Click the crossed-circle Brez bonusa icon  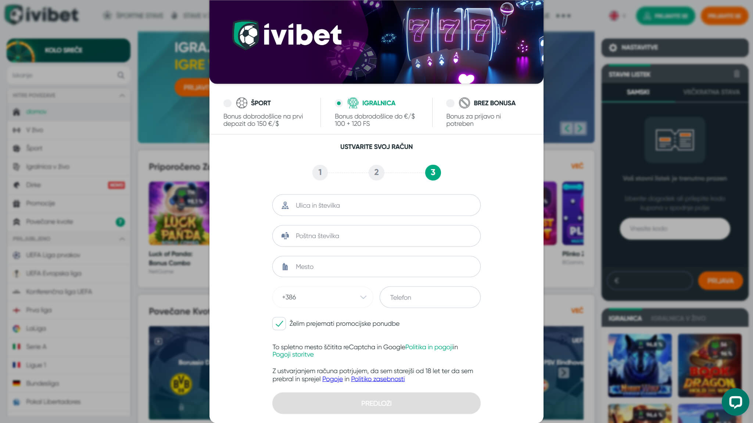pyautogui.click(x=465, y=103)
